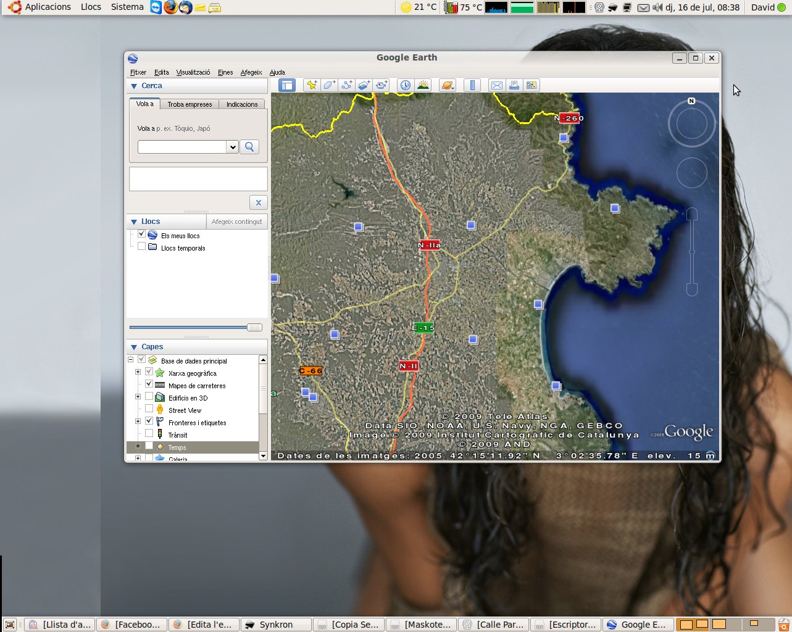Open historical imagery clock icon

click(x=405, y=85)
